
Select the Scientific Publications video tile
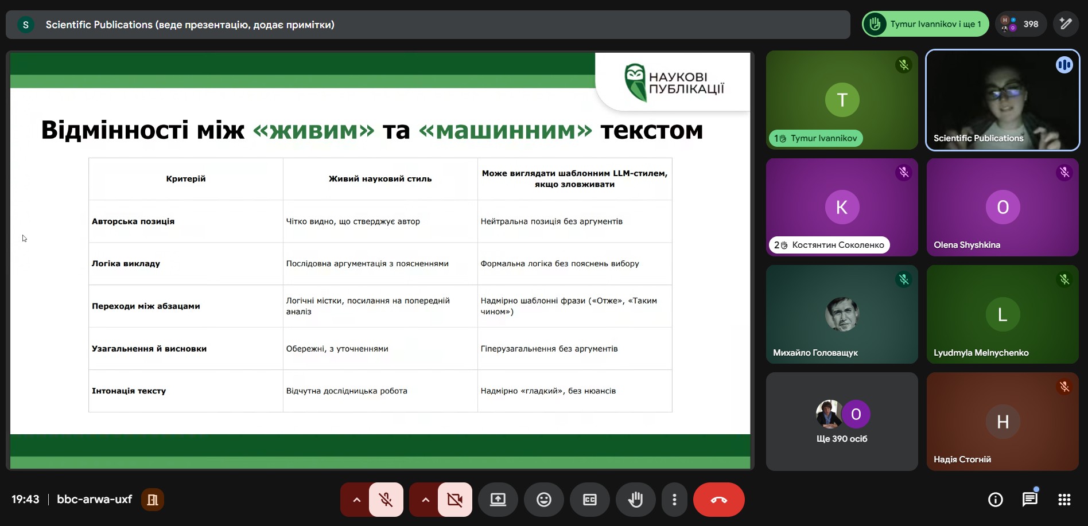pos(1002,100)
